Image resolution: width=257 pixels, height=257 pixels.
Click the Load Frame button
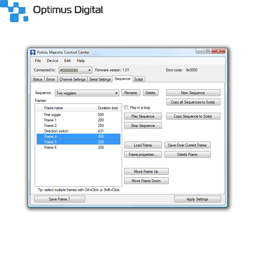click(x=143, y=145)
